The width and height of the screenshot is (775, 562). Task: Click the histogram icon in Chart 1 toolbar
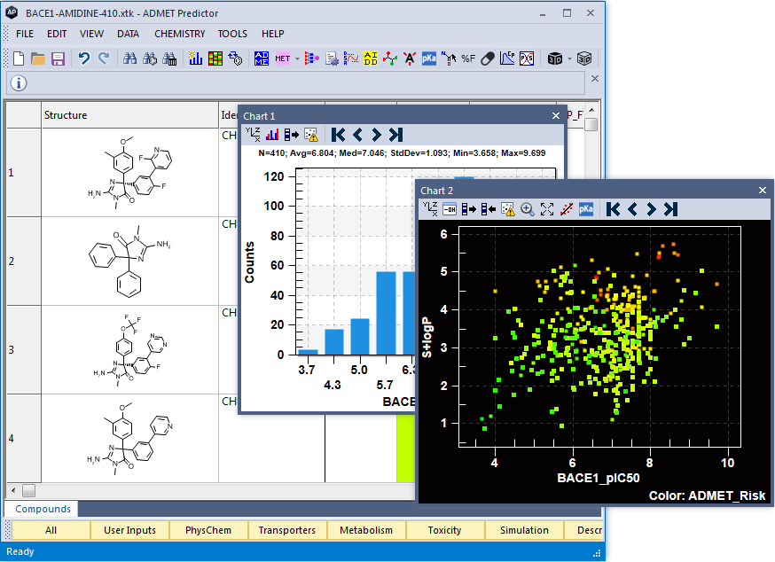[x=272, y=135]
